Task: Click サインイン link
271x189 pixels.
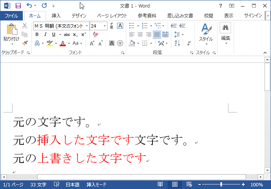Action: [253, 16]
